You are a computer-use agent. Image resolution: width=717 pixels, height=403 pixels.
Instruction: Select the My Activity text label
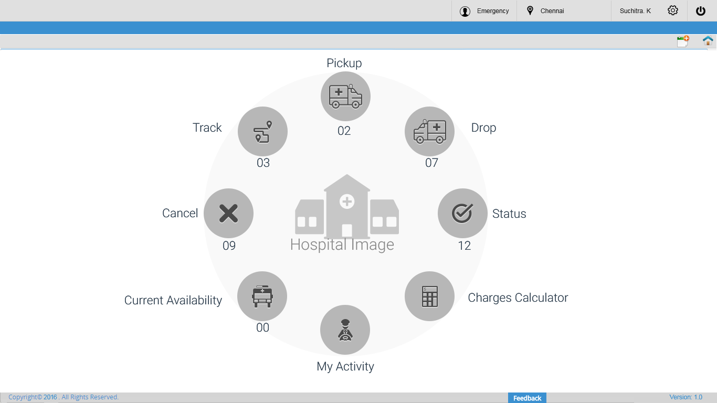345,366
